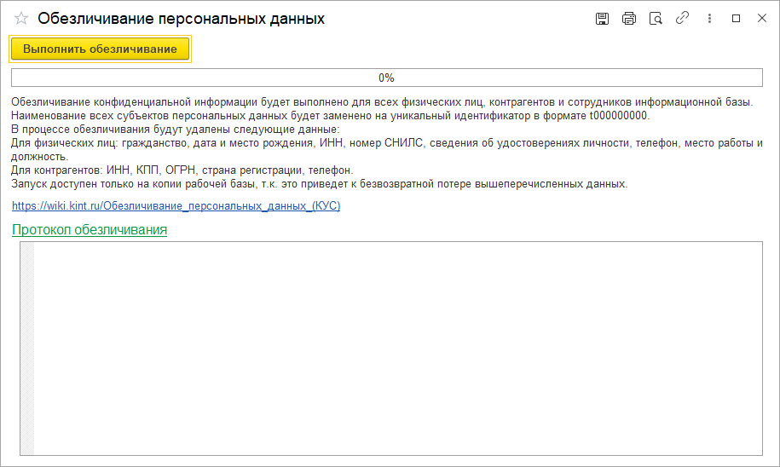Click the protocol area's left gray margin
Viewport: 780px width, 467px height.
[x=27, y=349]
